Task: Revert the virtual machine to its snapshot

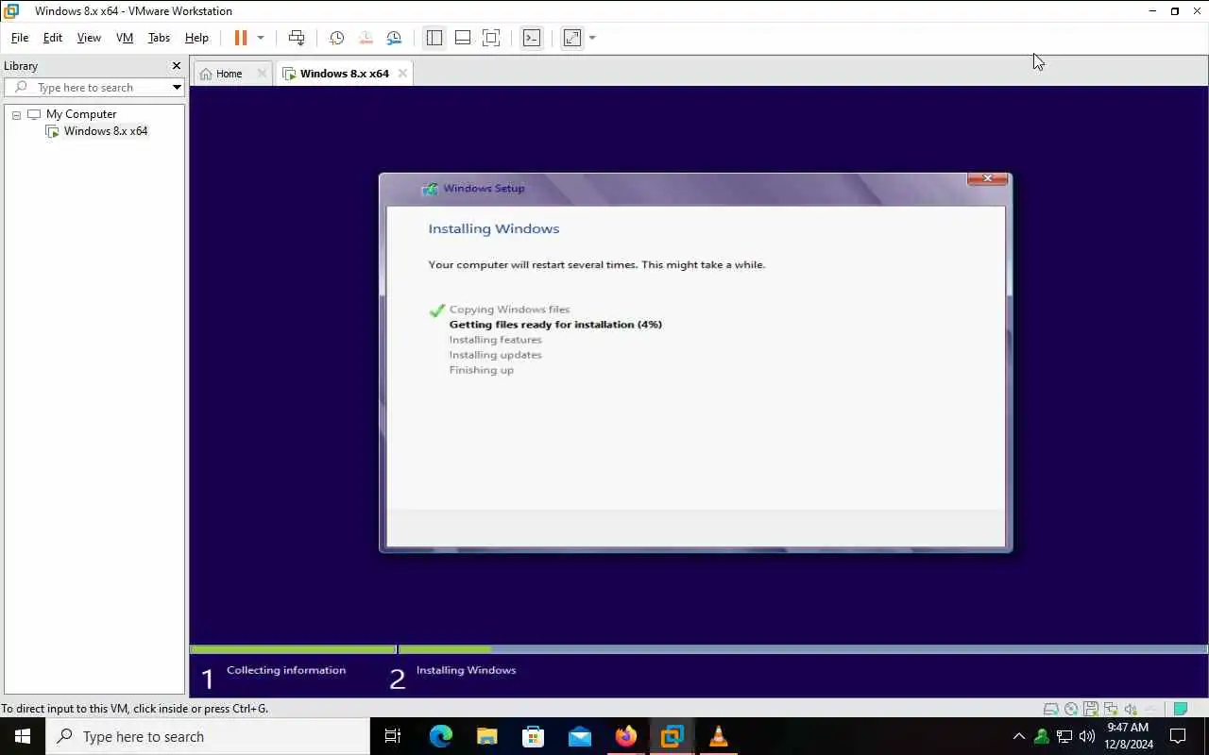Action: tap(366, 38)
